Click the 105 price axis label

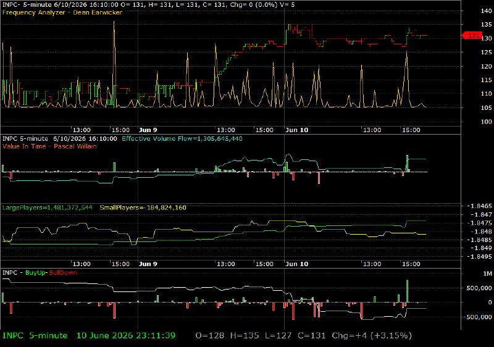coord(486,107)
